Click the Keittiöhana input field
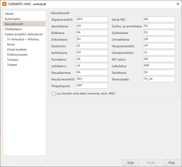This screenshot has height=167, width=182. point(92,52)
